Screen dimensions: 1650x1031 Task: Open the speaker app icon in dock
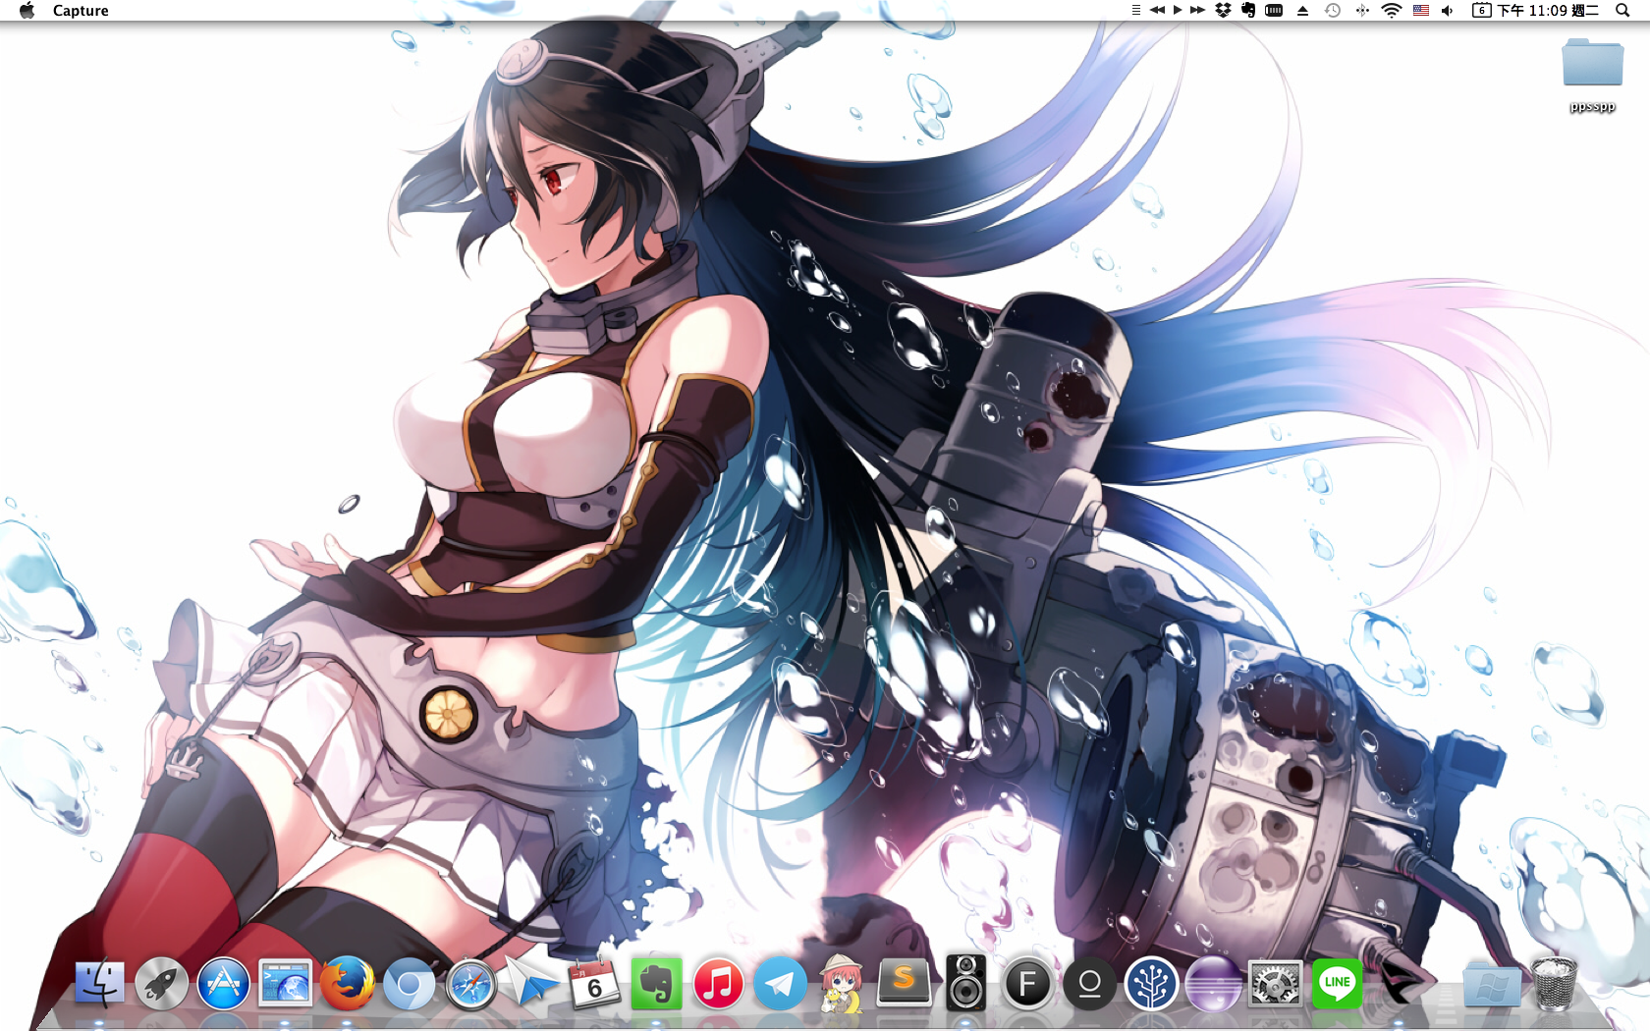pyautogui.click(x=965, y=984)
